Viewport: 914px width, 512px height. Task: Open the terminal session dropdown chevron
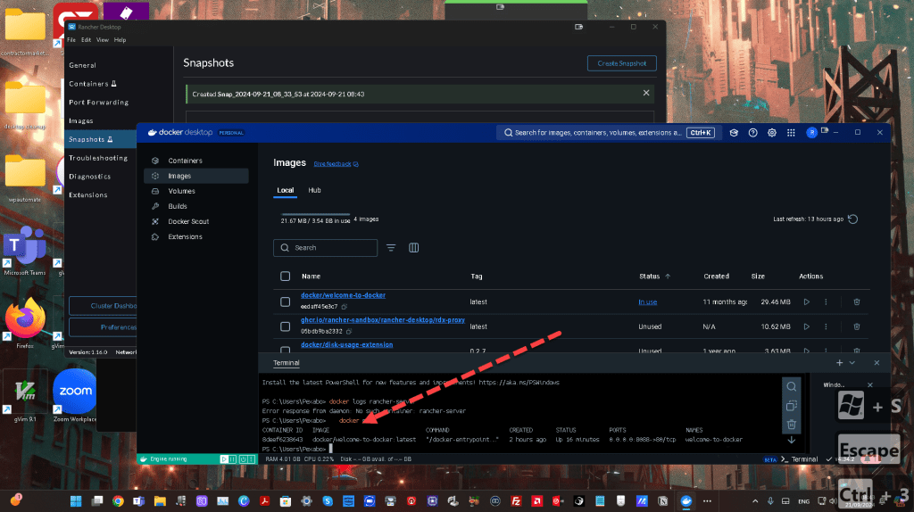pos(852,363)
